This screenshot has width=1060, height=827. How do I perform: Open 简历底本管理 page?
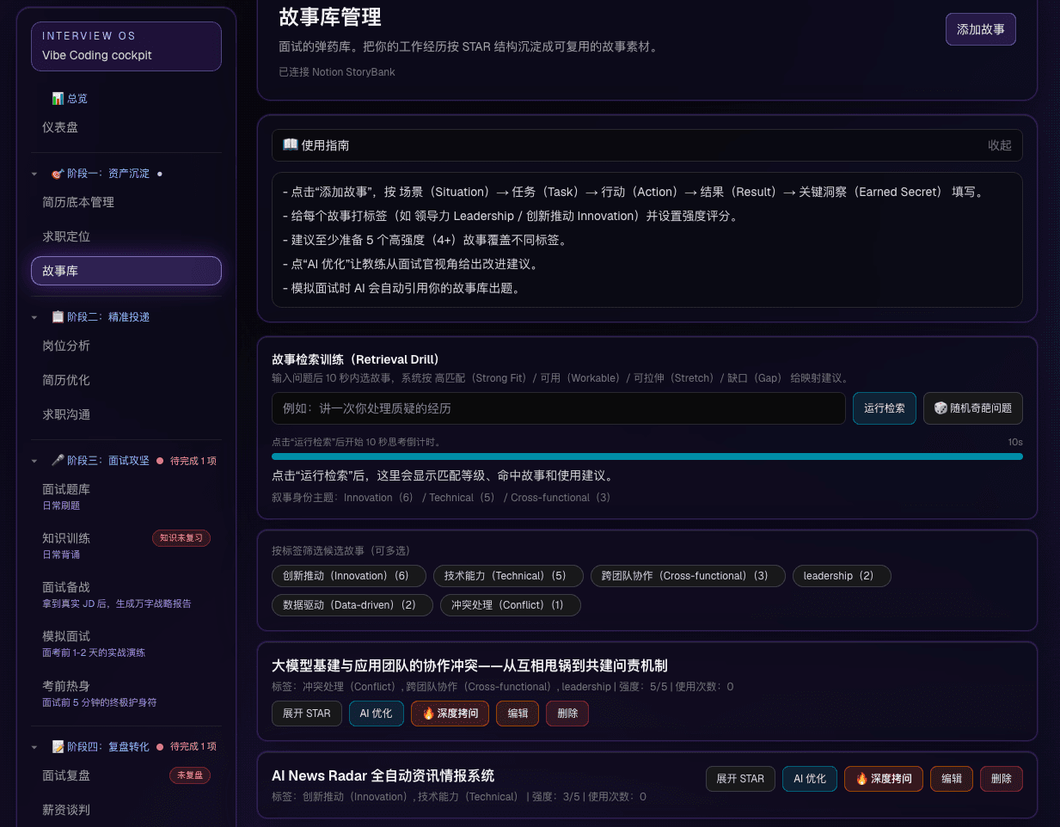coord(126,202)
